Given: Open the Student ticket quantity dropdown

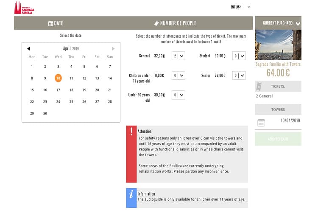Looking at the screenshot, I should (239, 56).
